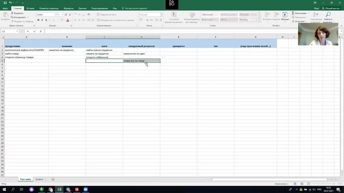The image size is (344, 193).
Task: Open the AutoSum (Автосумма) dropdown arrow
Action: (308, 13)
